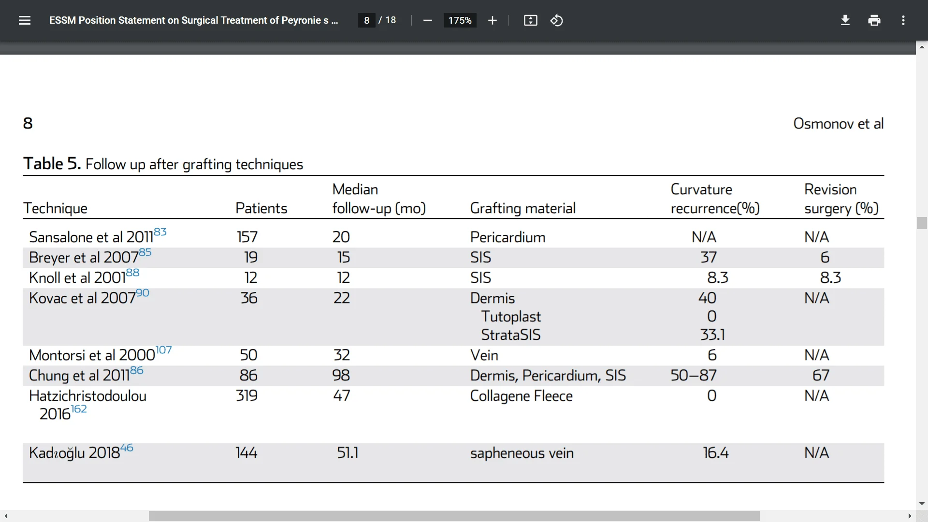The image size is (928, 522).
Task: Click the Pericardium cell
Action: pos(507,237)
